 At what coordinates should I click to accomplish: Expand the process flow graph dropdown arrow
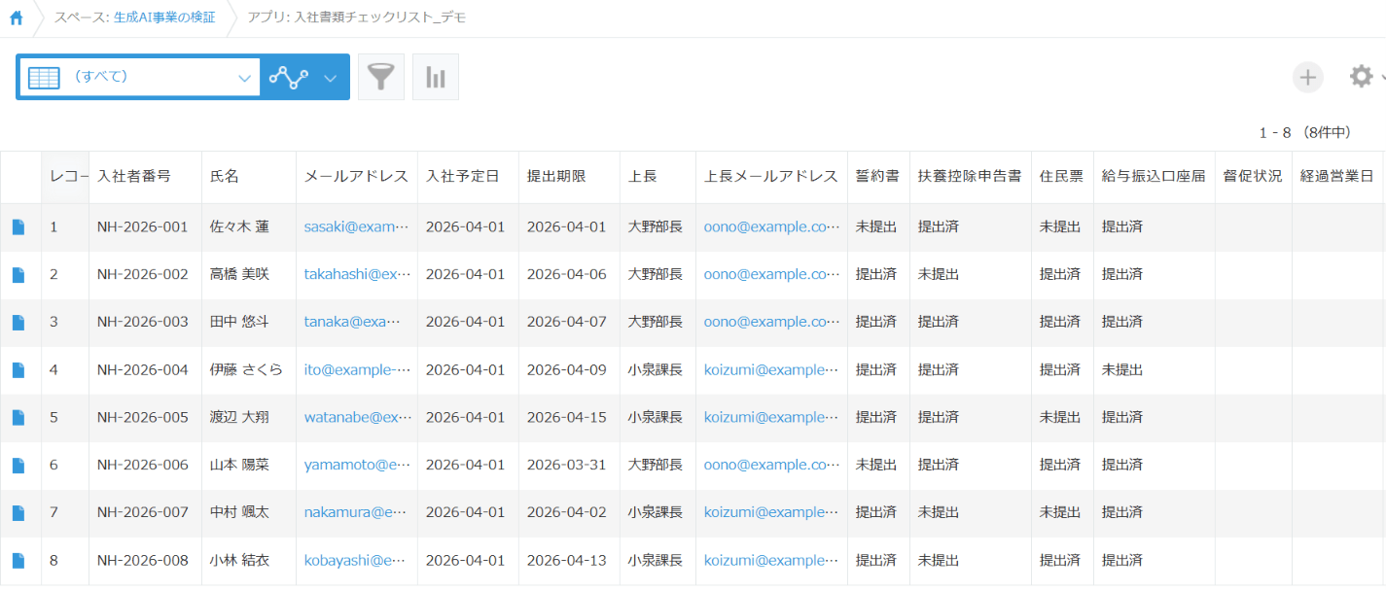point(330,78)
